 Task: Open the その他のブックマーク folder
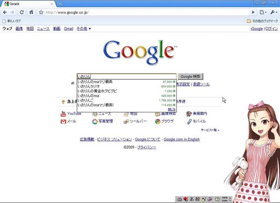pos(262,21)
